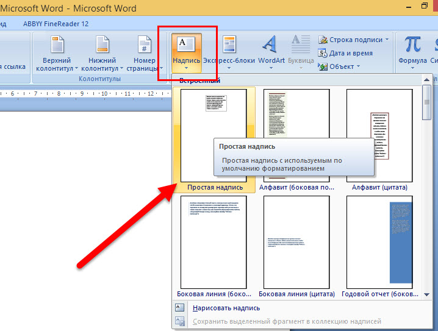Image resolution: width=438 pixels, height=331 pixels.
Task: Insert Дата и время via its icon
Action: click(323, 53)
